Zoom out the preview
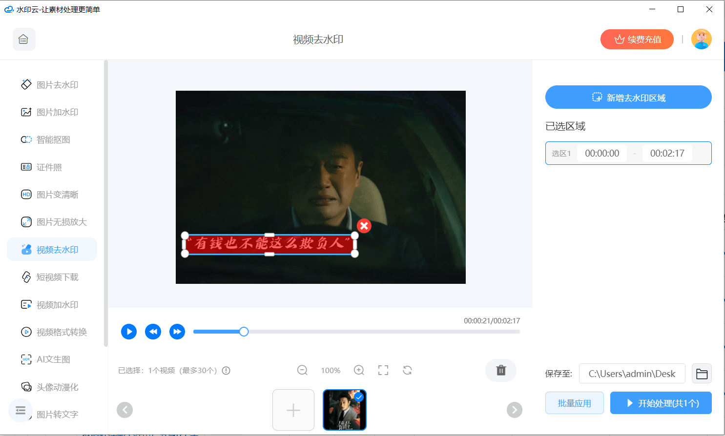 [302, 370]
